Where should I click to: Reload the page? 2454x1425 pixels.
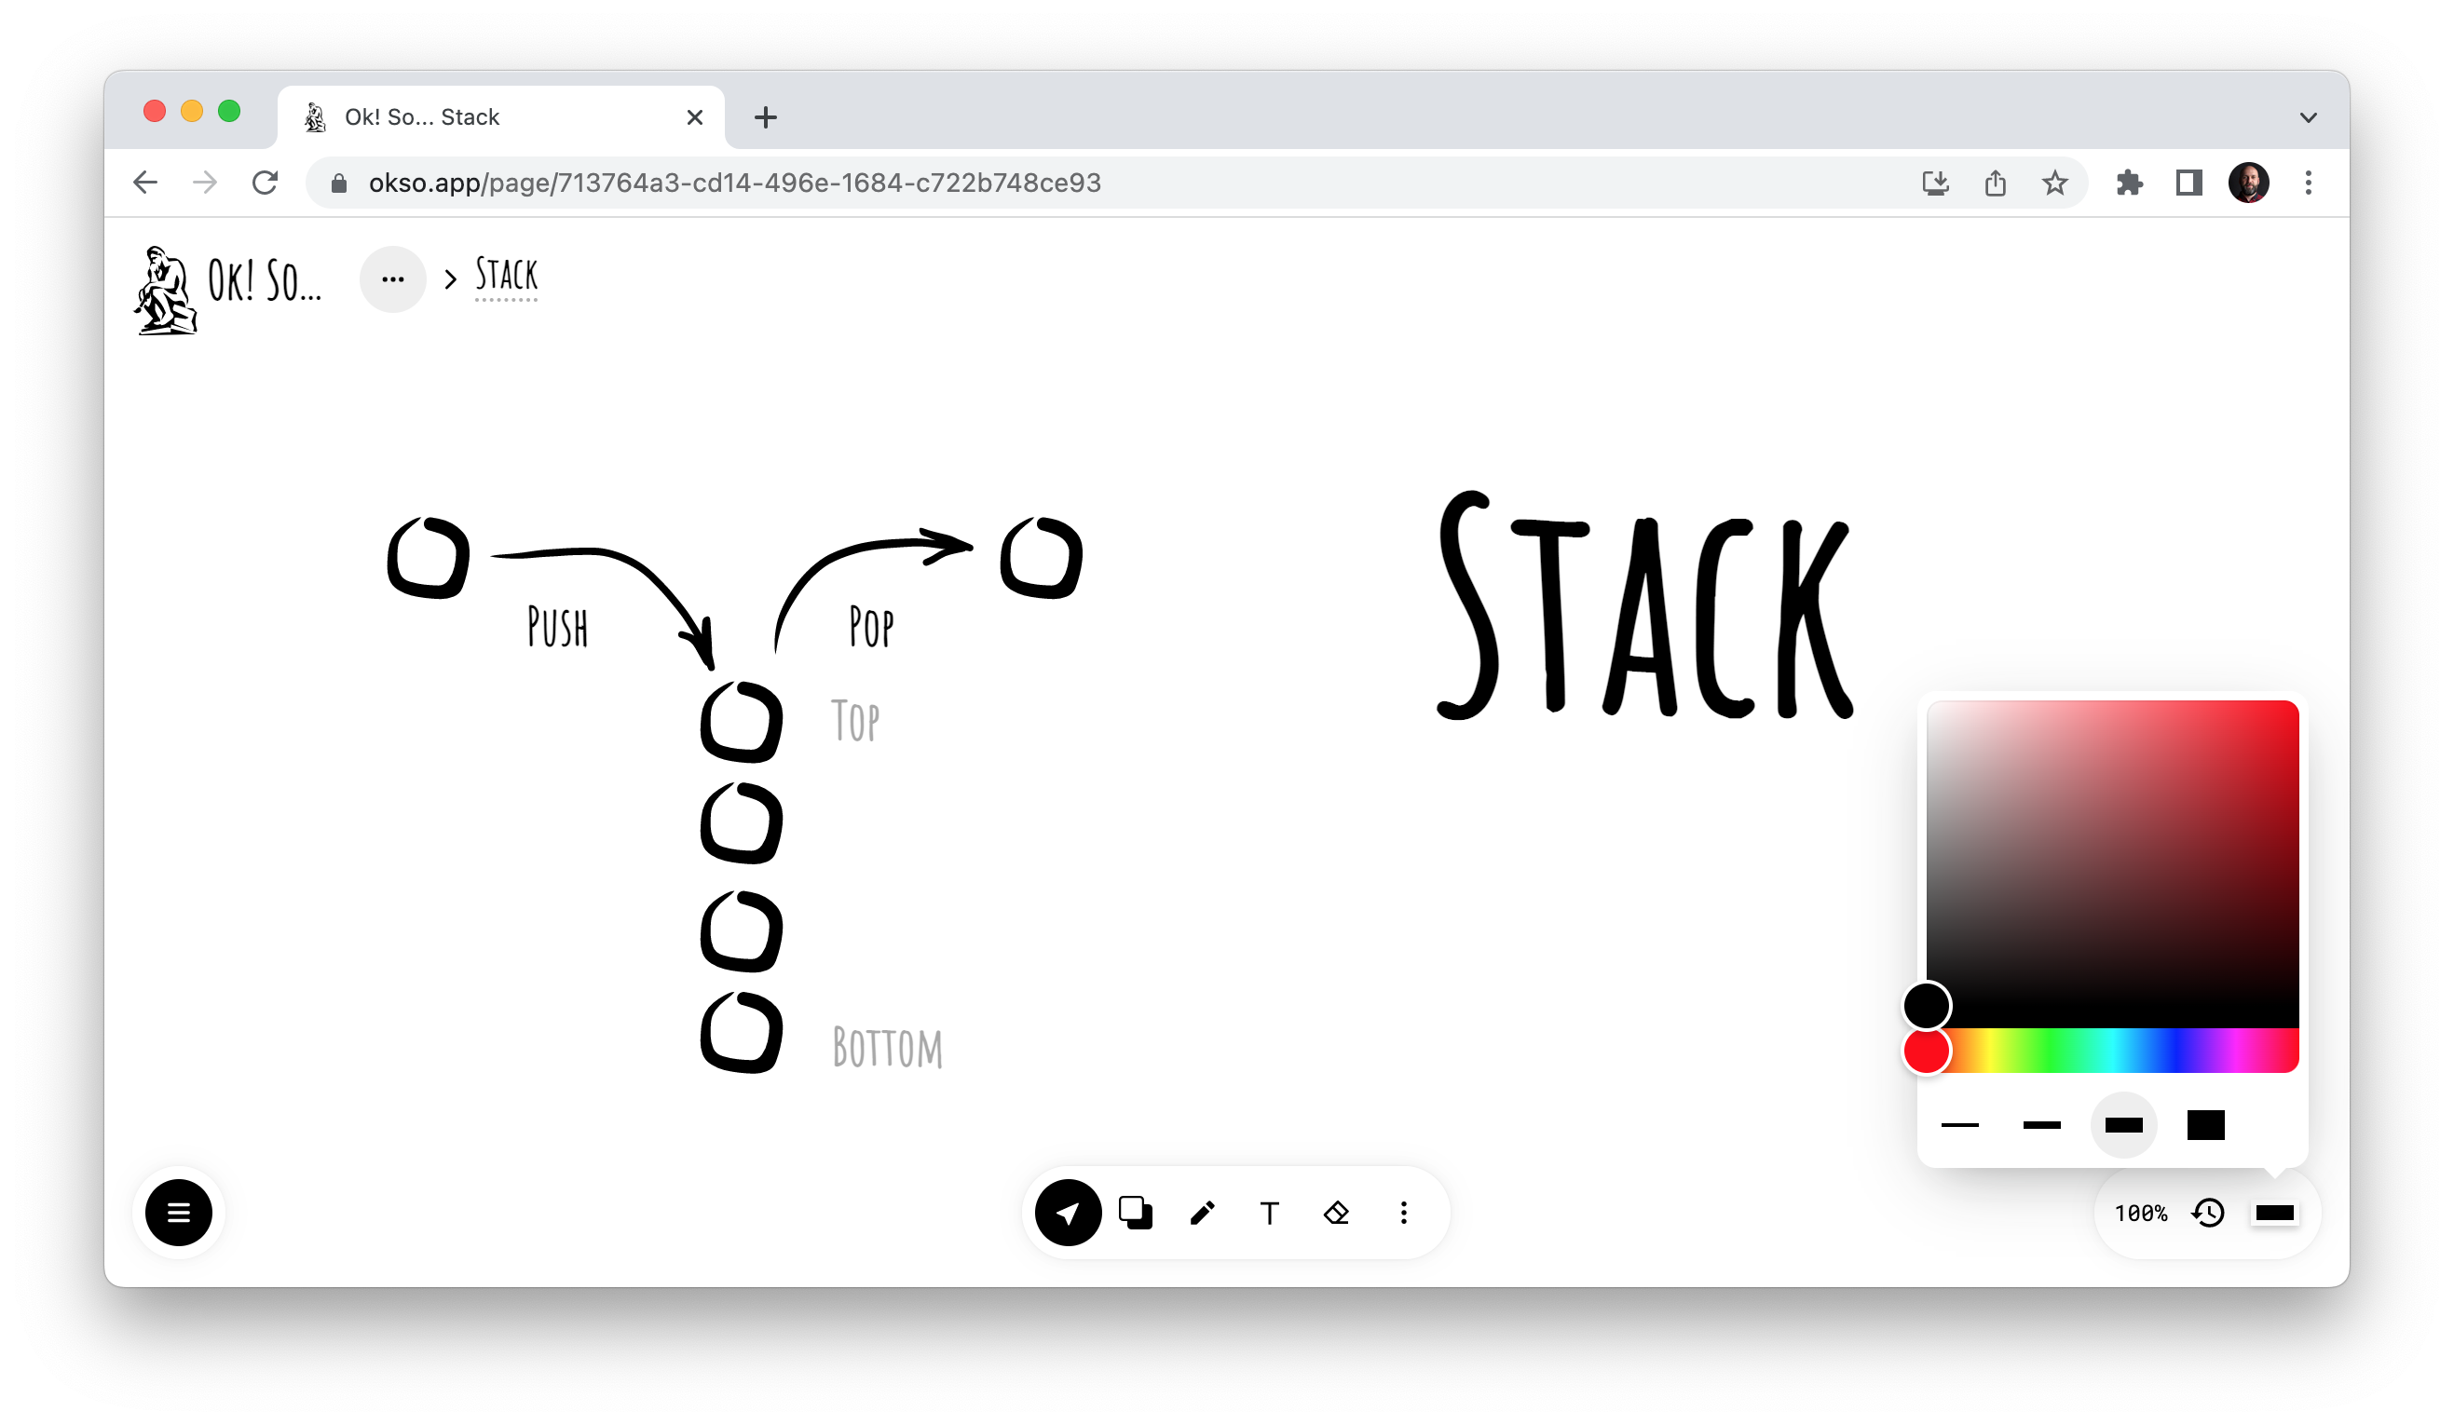(x=265, y=182)
